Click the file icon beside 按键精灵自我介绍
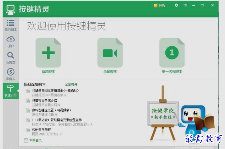This screenshot has width=225, height=149. 28,101
